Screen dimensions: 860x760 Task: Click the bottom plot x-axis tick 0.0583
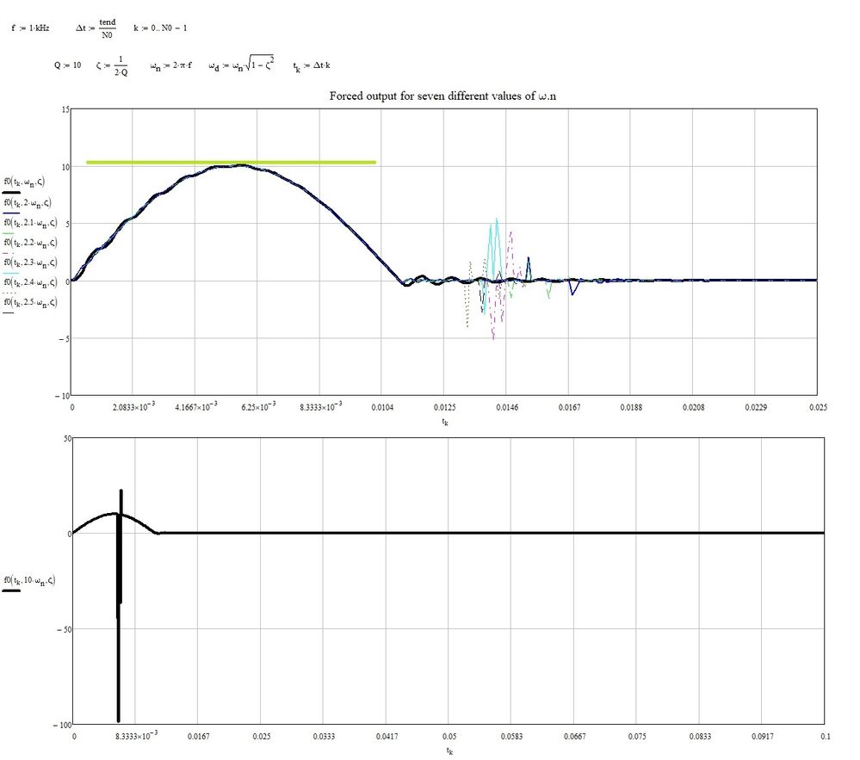pyautogui.click(x=511, y=737)
